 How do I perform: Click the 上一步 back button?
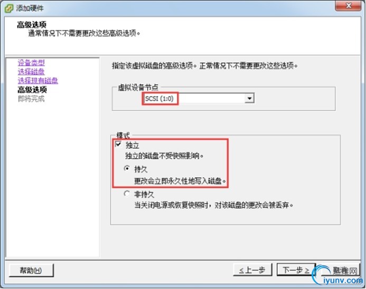click(x=252, y=270)
